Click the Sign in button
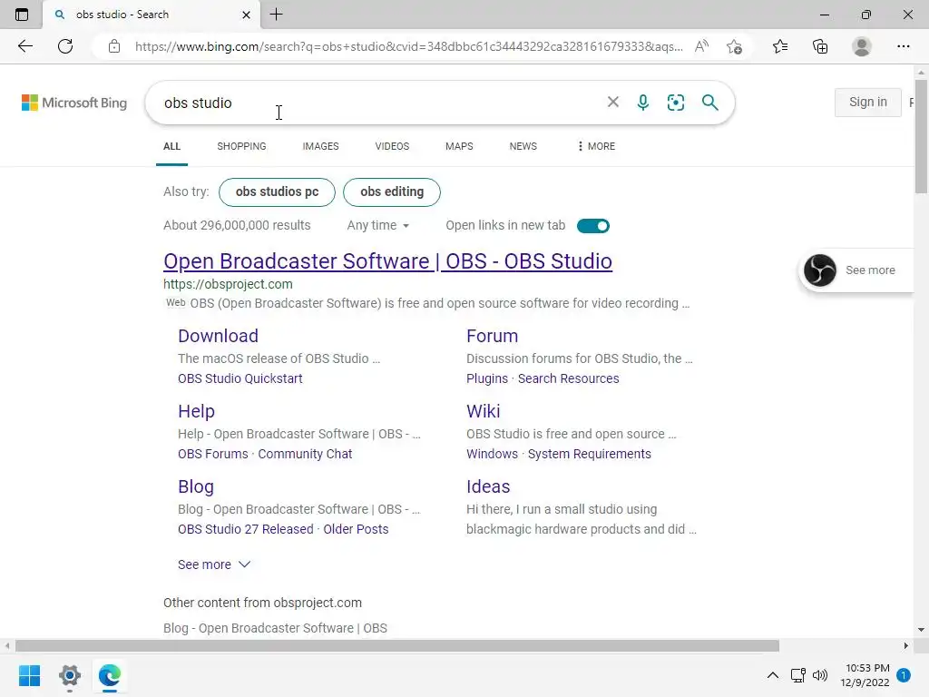The image size is (929, 697). (868, 102)
